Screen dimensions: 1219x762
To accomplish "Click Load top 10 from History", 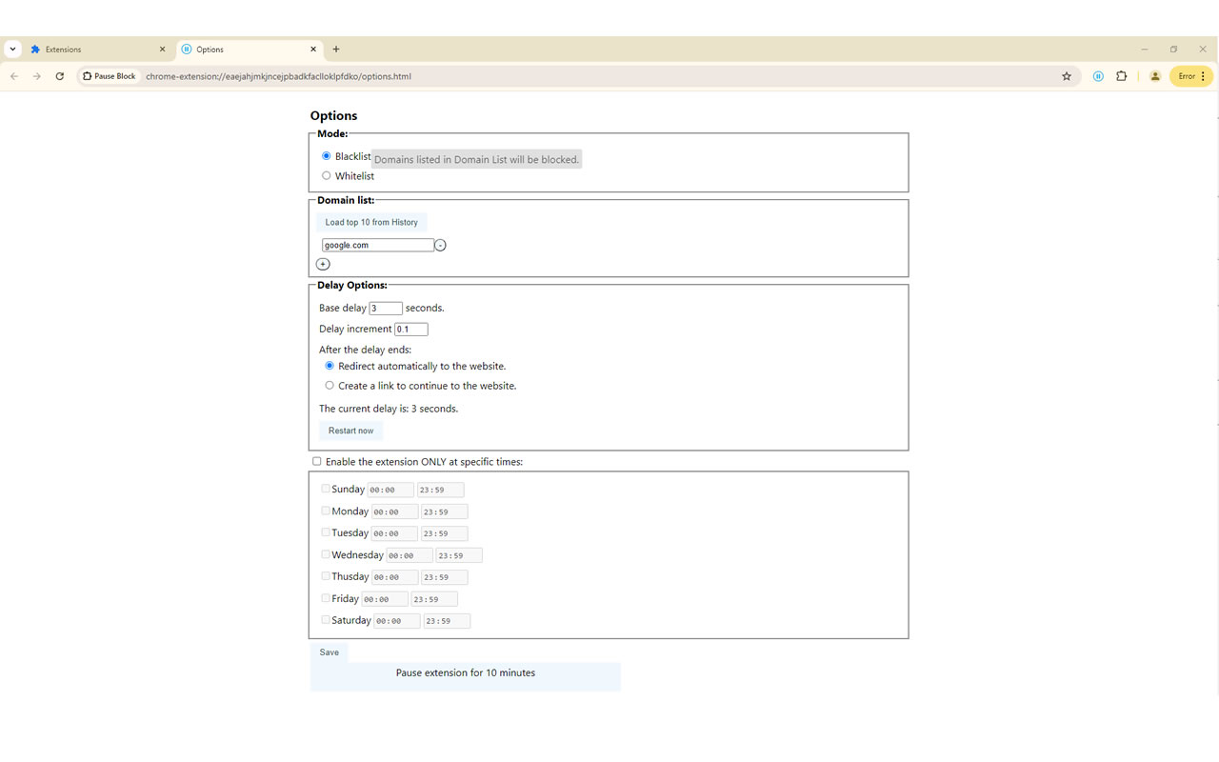I will 371,222.
